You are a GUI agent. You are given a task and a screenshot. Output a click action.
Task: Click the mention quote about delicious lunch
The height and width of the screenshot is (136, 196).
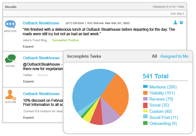click(99, 32)
